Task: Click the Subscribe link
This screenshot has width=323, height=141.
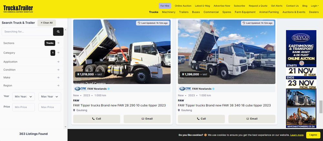Action: click(239, 6)
